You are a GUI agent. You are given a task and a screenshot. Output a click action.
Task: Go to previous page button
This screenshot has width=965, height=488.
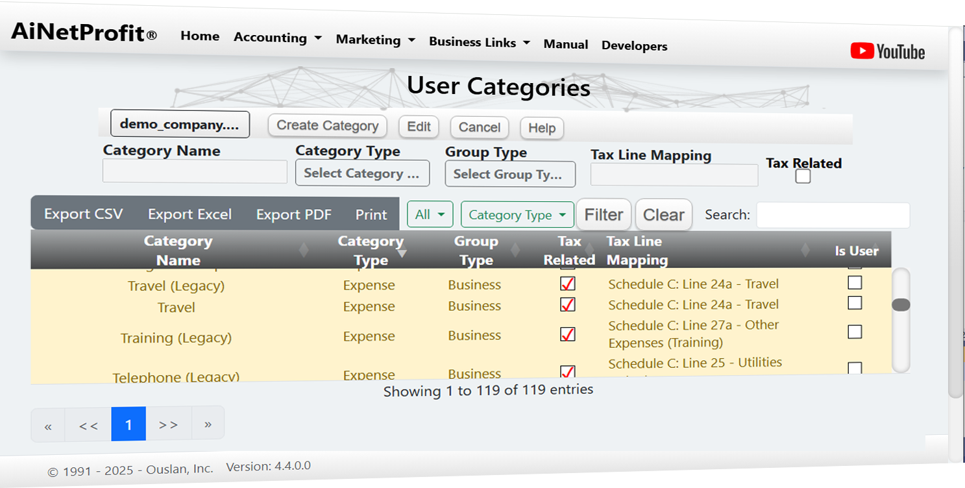(88, 425)
